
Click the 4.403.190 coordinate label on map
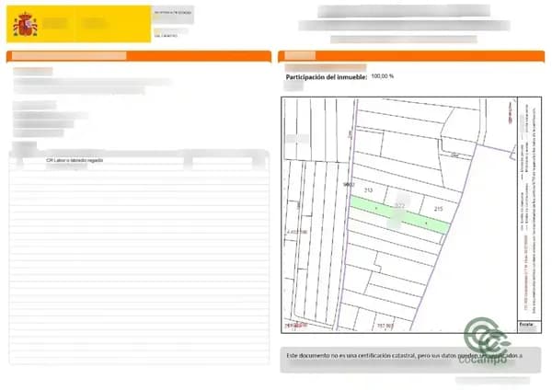(298, 232)
